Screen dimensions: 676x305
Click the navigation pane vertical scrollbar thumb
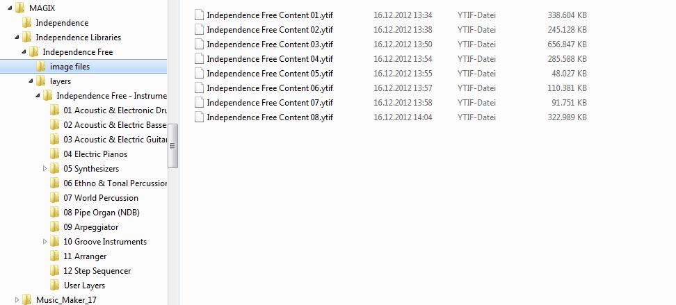pyautogui.click(x=173, y=146)
